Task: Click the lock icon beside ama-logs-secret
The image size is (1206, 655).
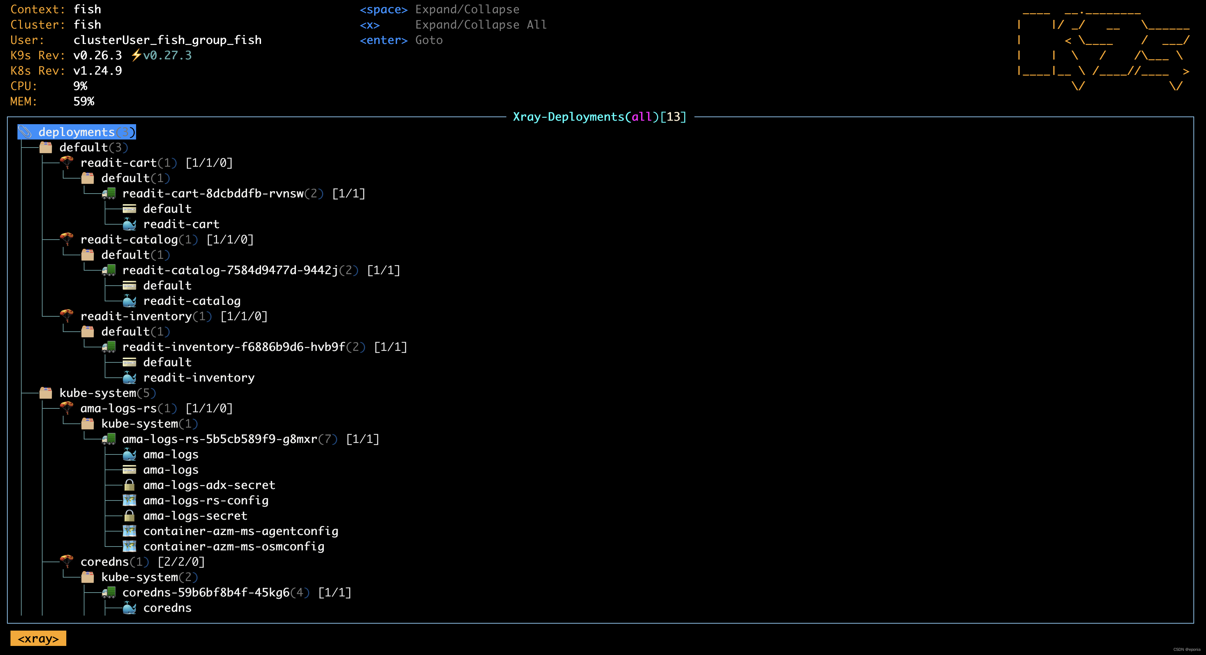Action: 129,515
